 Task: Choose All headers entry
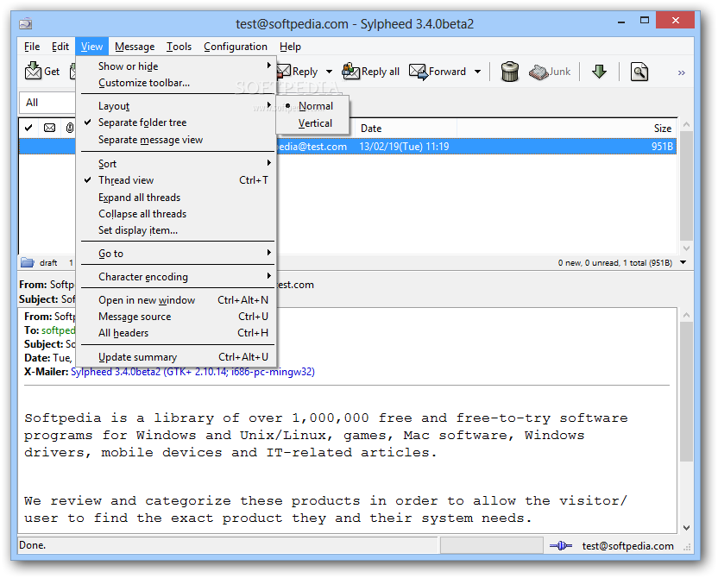pyautogui.click(x=176, y=333)
